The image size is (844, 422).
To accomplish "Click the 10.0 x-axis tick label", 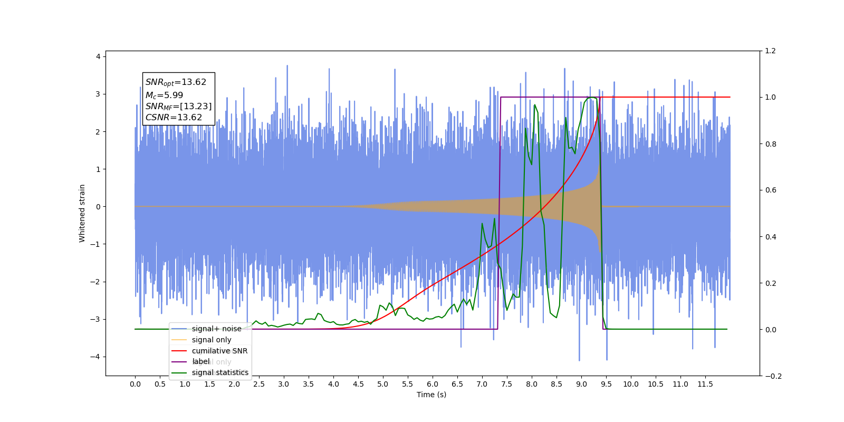I will pos(631,384).
